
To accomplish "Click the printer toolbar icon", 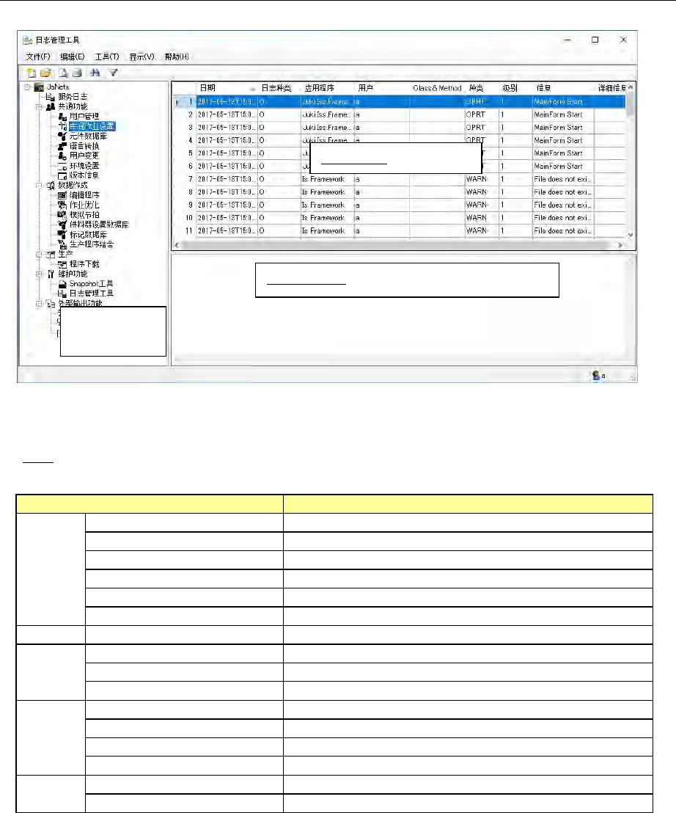I will point(77,73).
